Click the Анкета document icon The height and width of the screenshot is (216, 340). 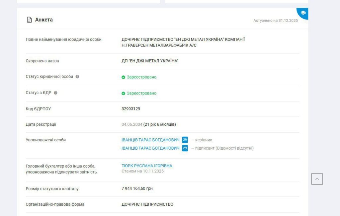click(x=29, y=20)
